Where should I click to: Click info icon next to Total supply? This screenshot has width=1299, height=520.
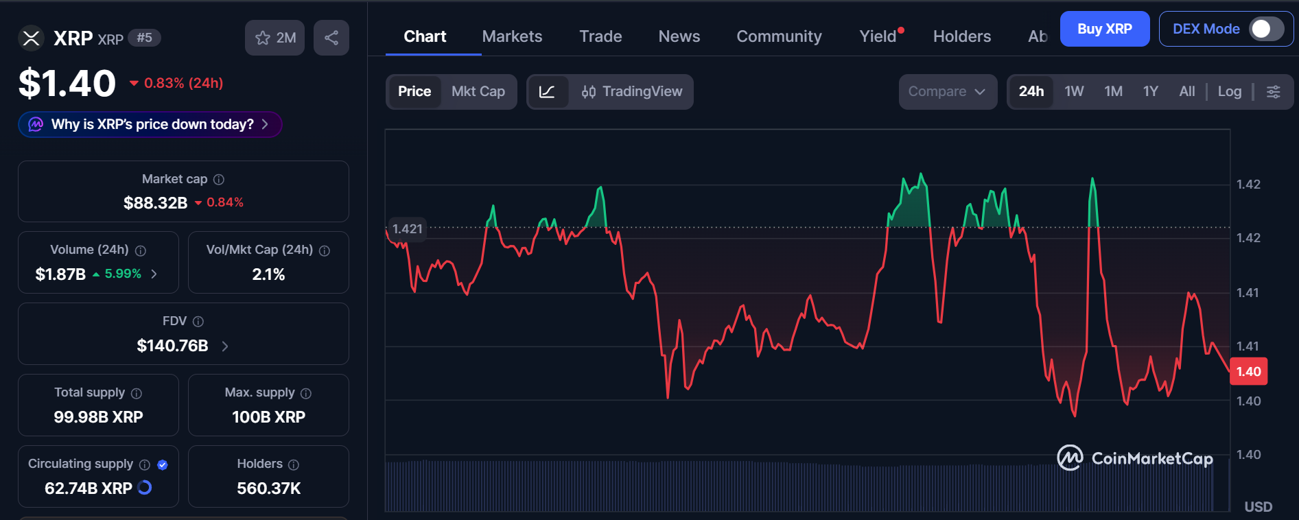point(137,393)
